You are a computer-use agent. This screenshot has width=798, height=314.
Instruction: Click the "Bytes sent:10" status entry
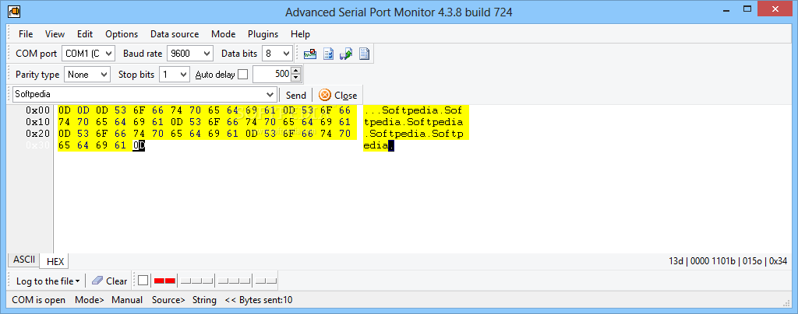click(259, 300)
